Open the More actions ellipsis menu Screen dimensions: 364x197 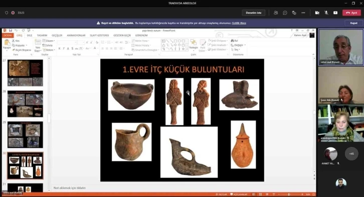click(303, 13)
